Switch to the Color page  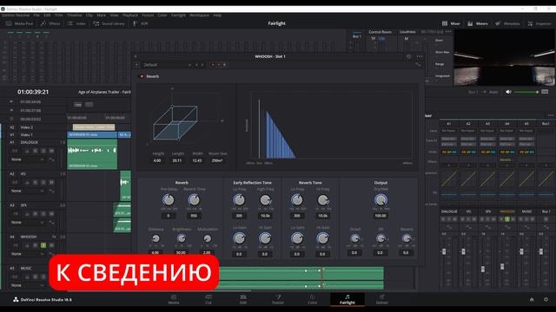pyautogui.click(x=313, y=299)
